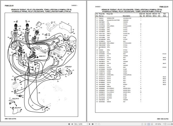Click the zoom out minus button
Viewport: 173px width, 126px height.
coord(165,124)
